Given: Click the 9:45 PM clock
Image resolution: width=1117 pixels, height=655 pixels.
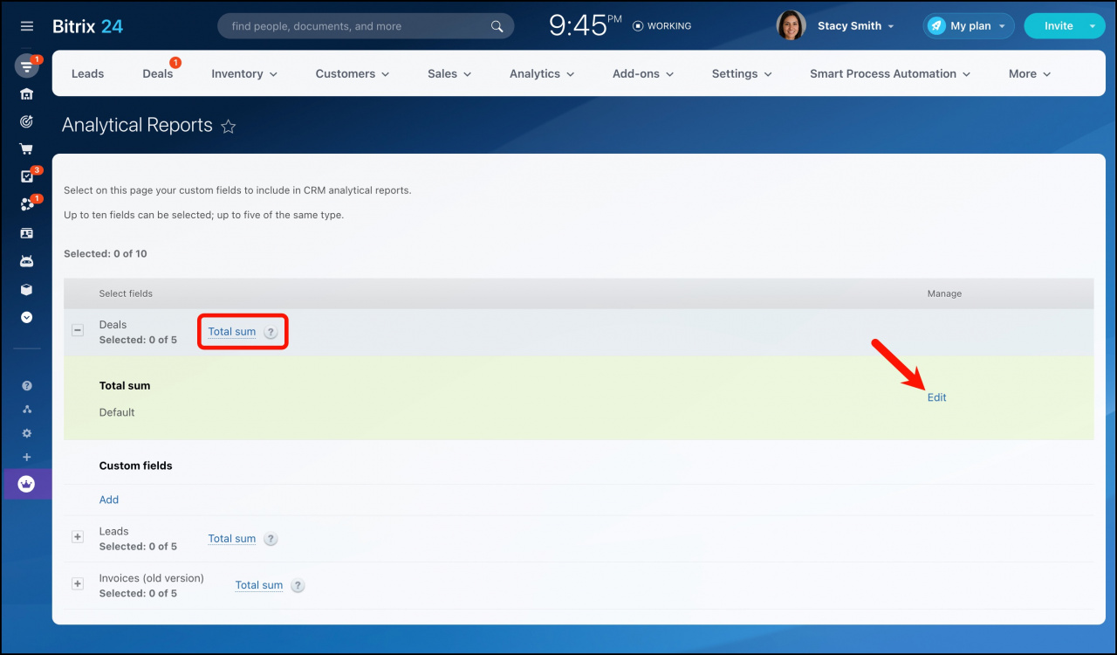Looking at the screenshot, I should 585,25.
